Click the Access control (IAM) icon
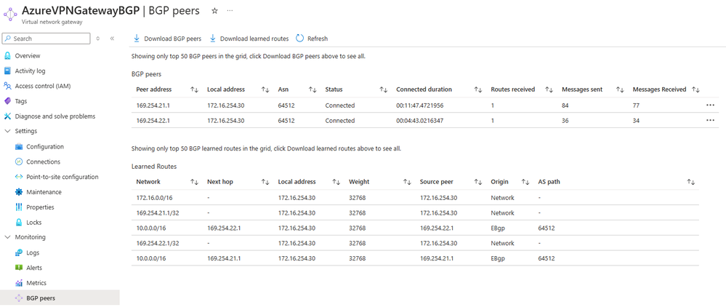 pyautogui.click(x=7, y=86)
